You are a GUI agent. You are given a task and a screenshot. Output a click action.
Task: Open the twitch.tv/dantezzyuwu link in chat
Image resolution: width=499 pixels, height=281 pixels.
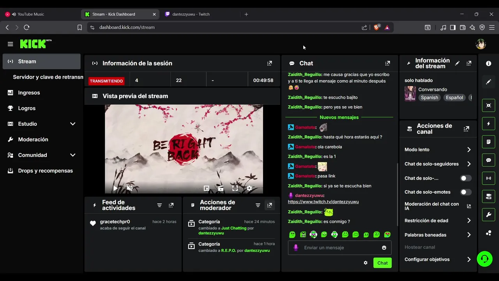pyautogui.click(x=323, y=202)
